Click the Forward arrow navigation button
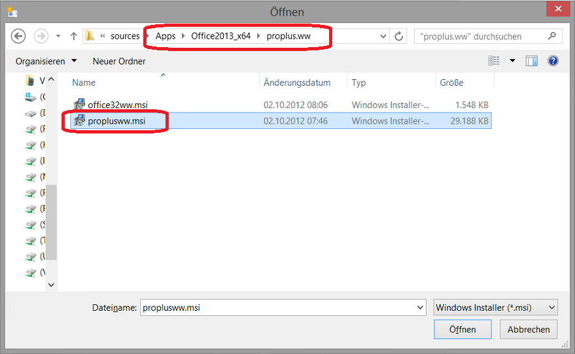575x354 pixels. [x=41, y=36]
